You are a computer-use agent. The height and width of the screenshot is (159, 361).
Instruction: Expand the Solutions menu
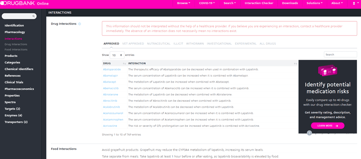click(314, 3)
